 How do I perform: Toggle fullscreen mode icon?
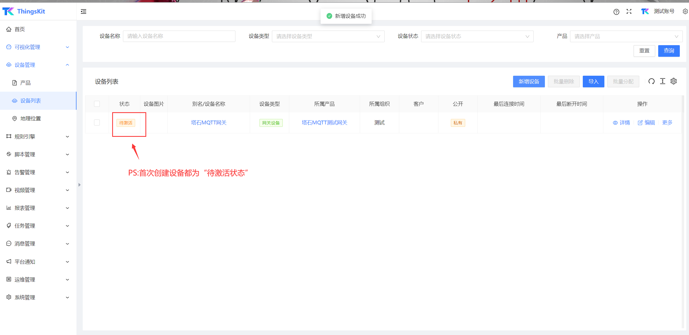coord(629,11)
